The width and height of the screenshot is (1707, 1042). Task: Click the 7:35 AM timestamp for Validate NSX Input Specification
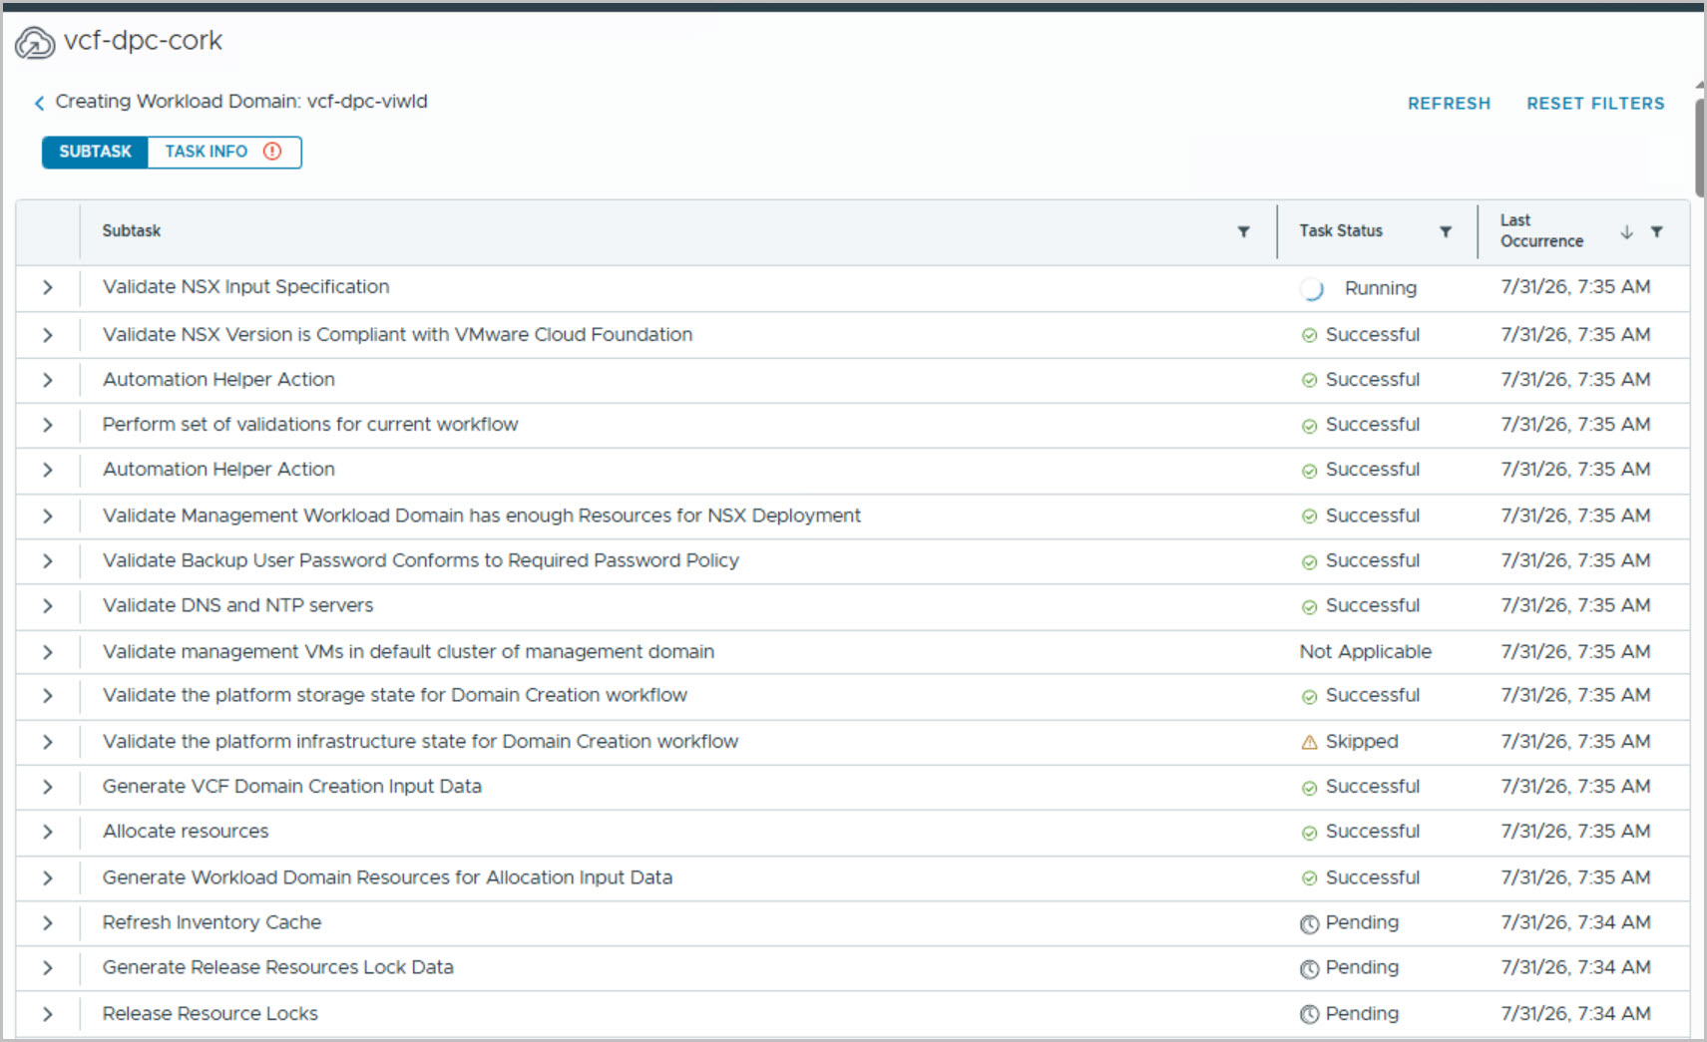click(1575, 287)
